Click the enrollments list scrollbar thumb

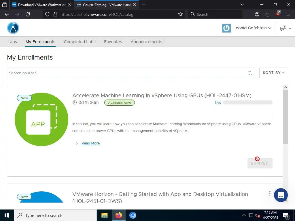(x=285, y=117)
